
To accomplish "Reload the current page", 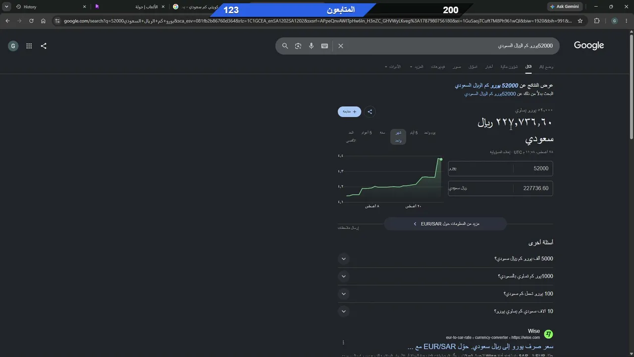I will point(31,21).
